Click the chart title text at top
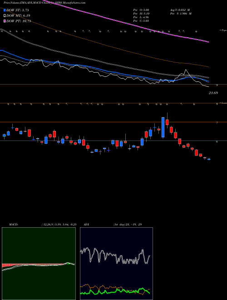Viewport: 227px width, 300px height. click(44, 3)
